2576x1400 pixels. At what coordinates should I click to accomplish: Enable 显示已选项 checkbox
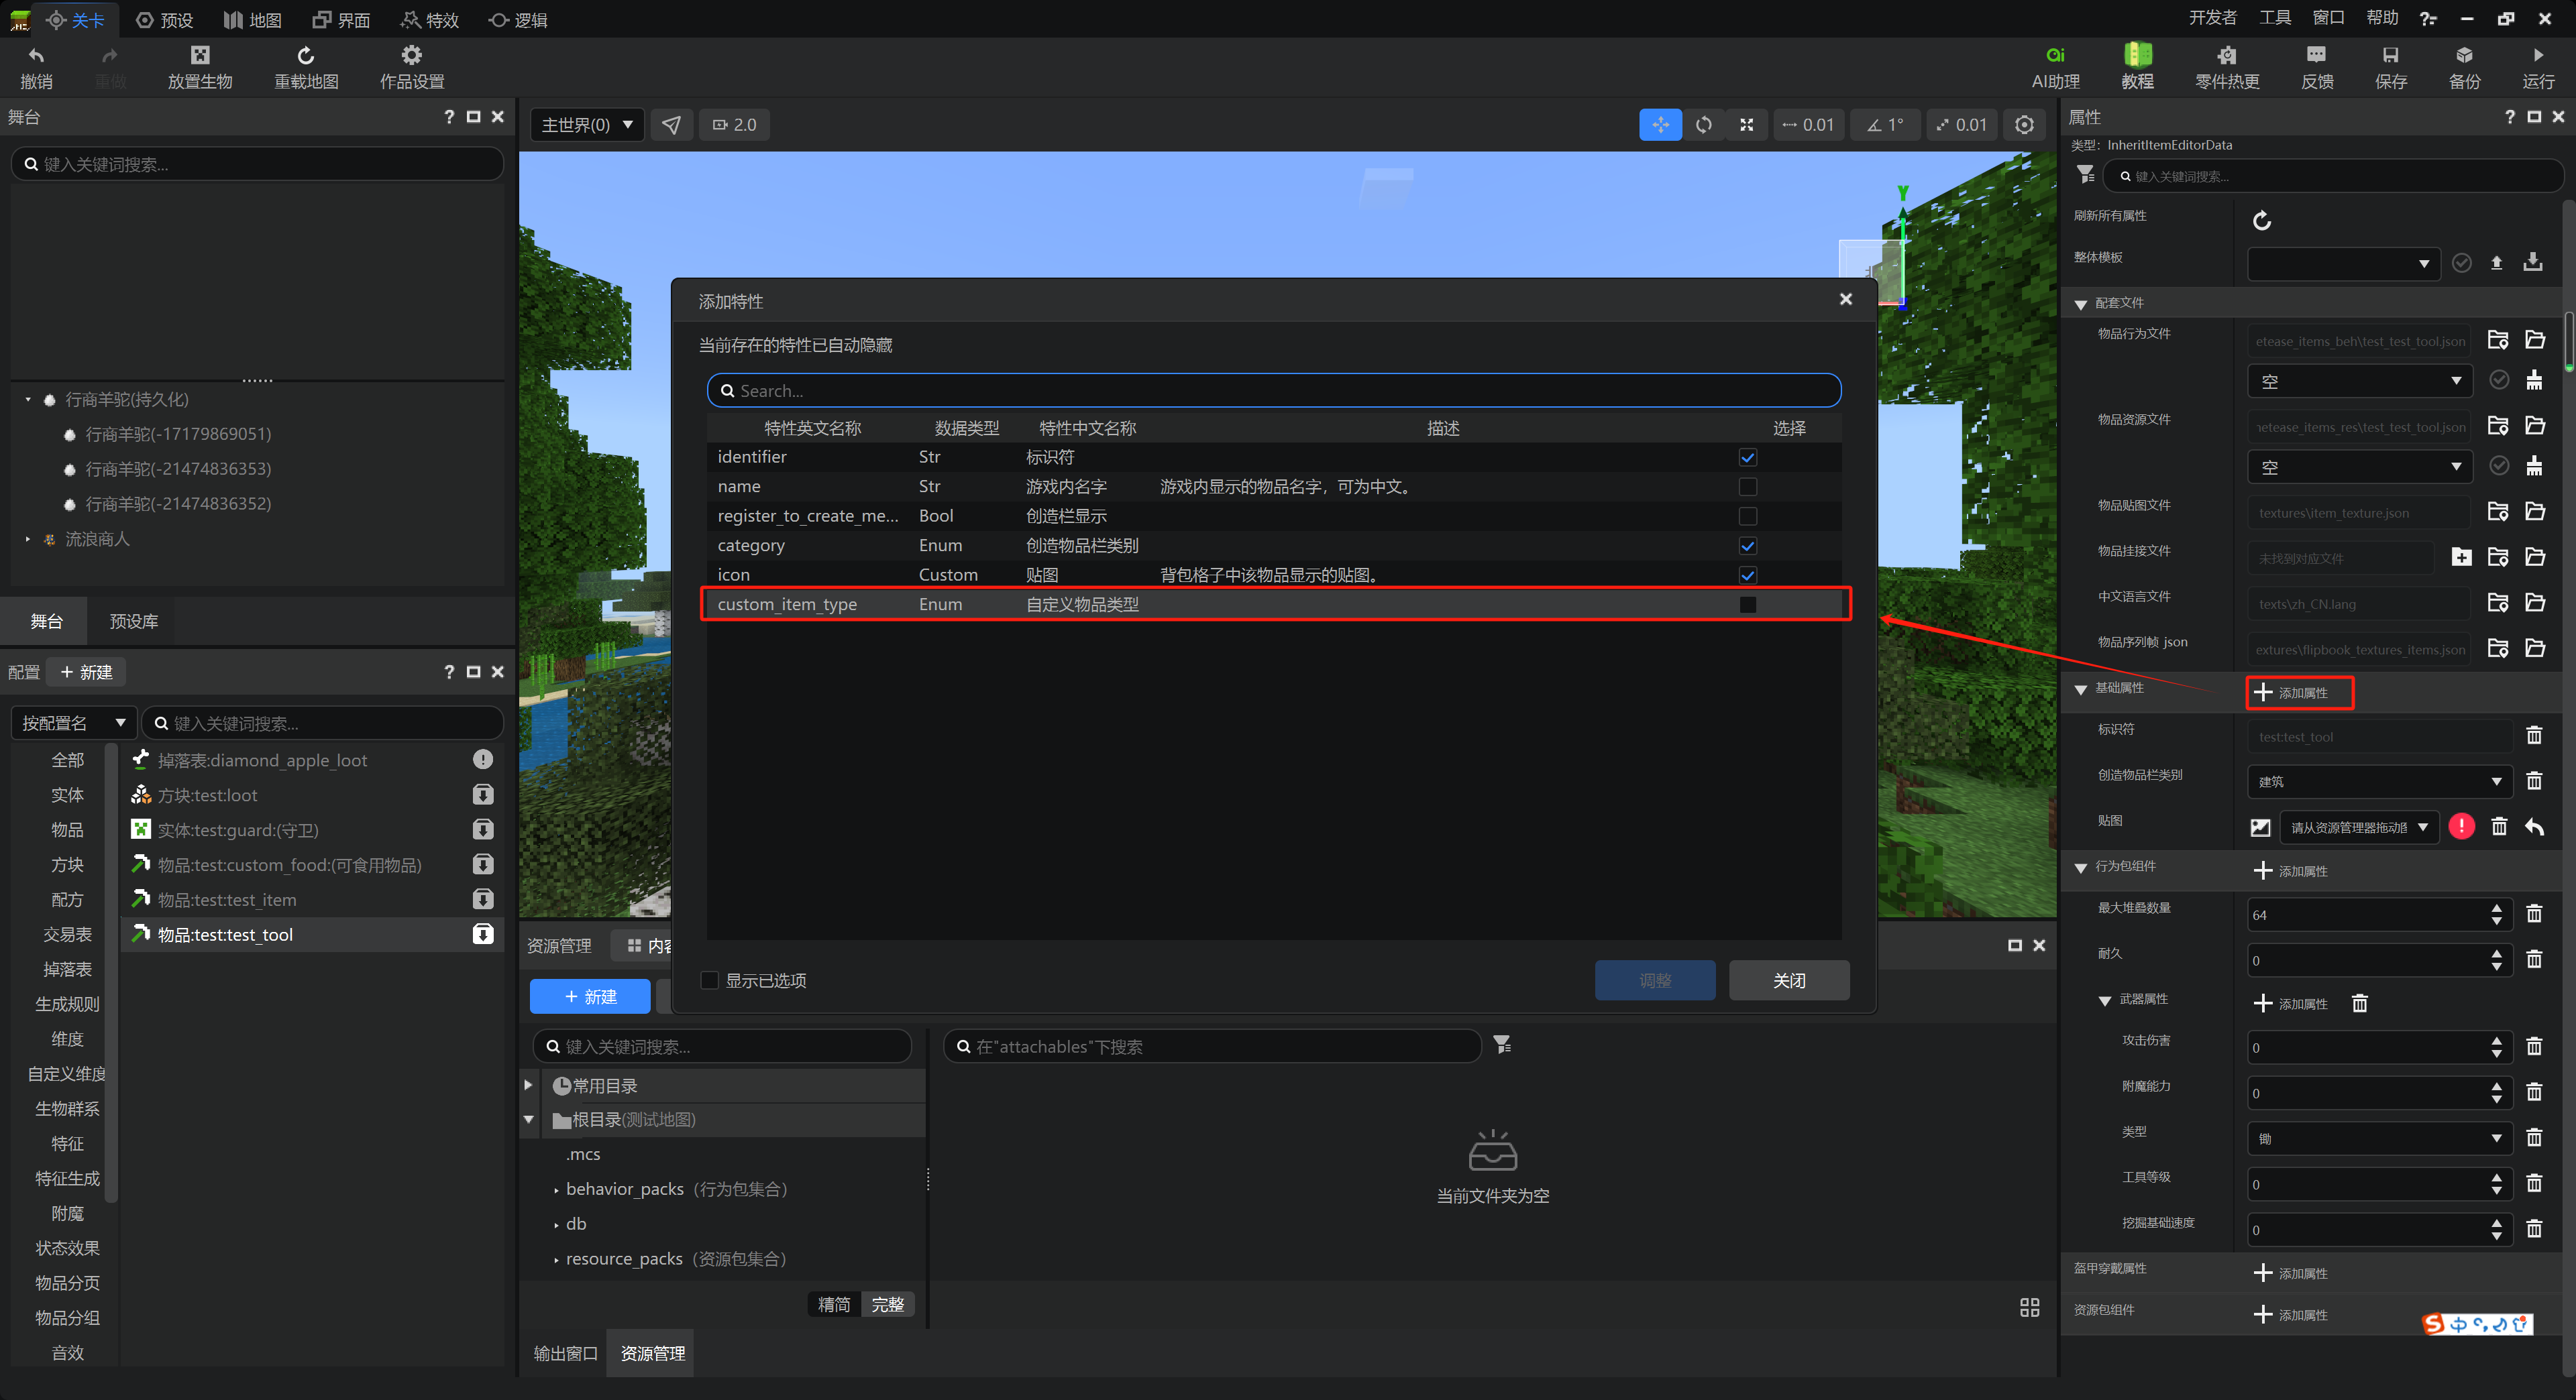[x=709, y=980]
